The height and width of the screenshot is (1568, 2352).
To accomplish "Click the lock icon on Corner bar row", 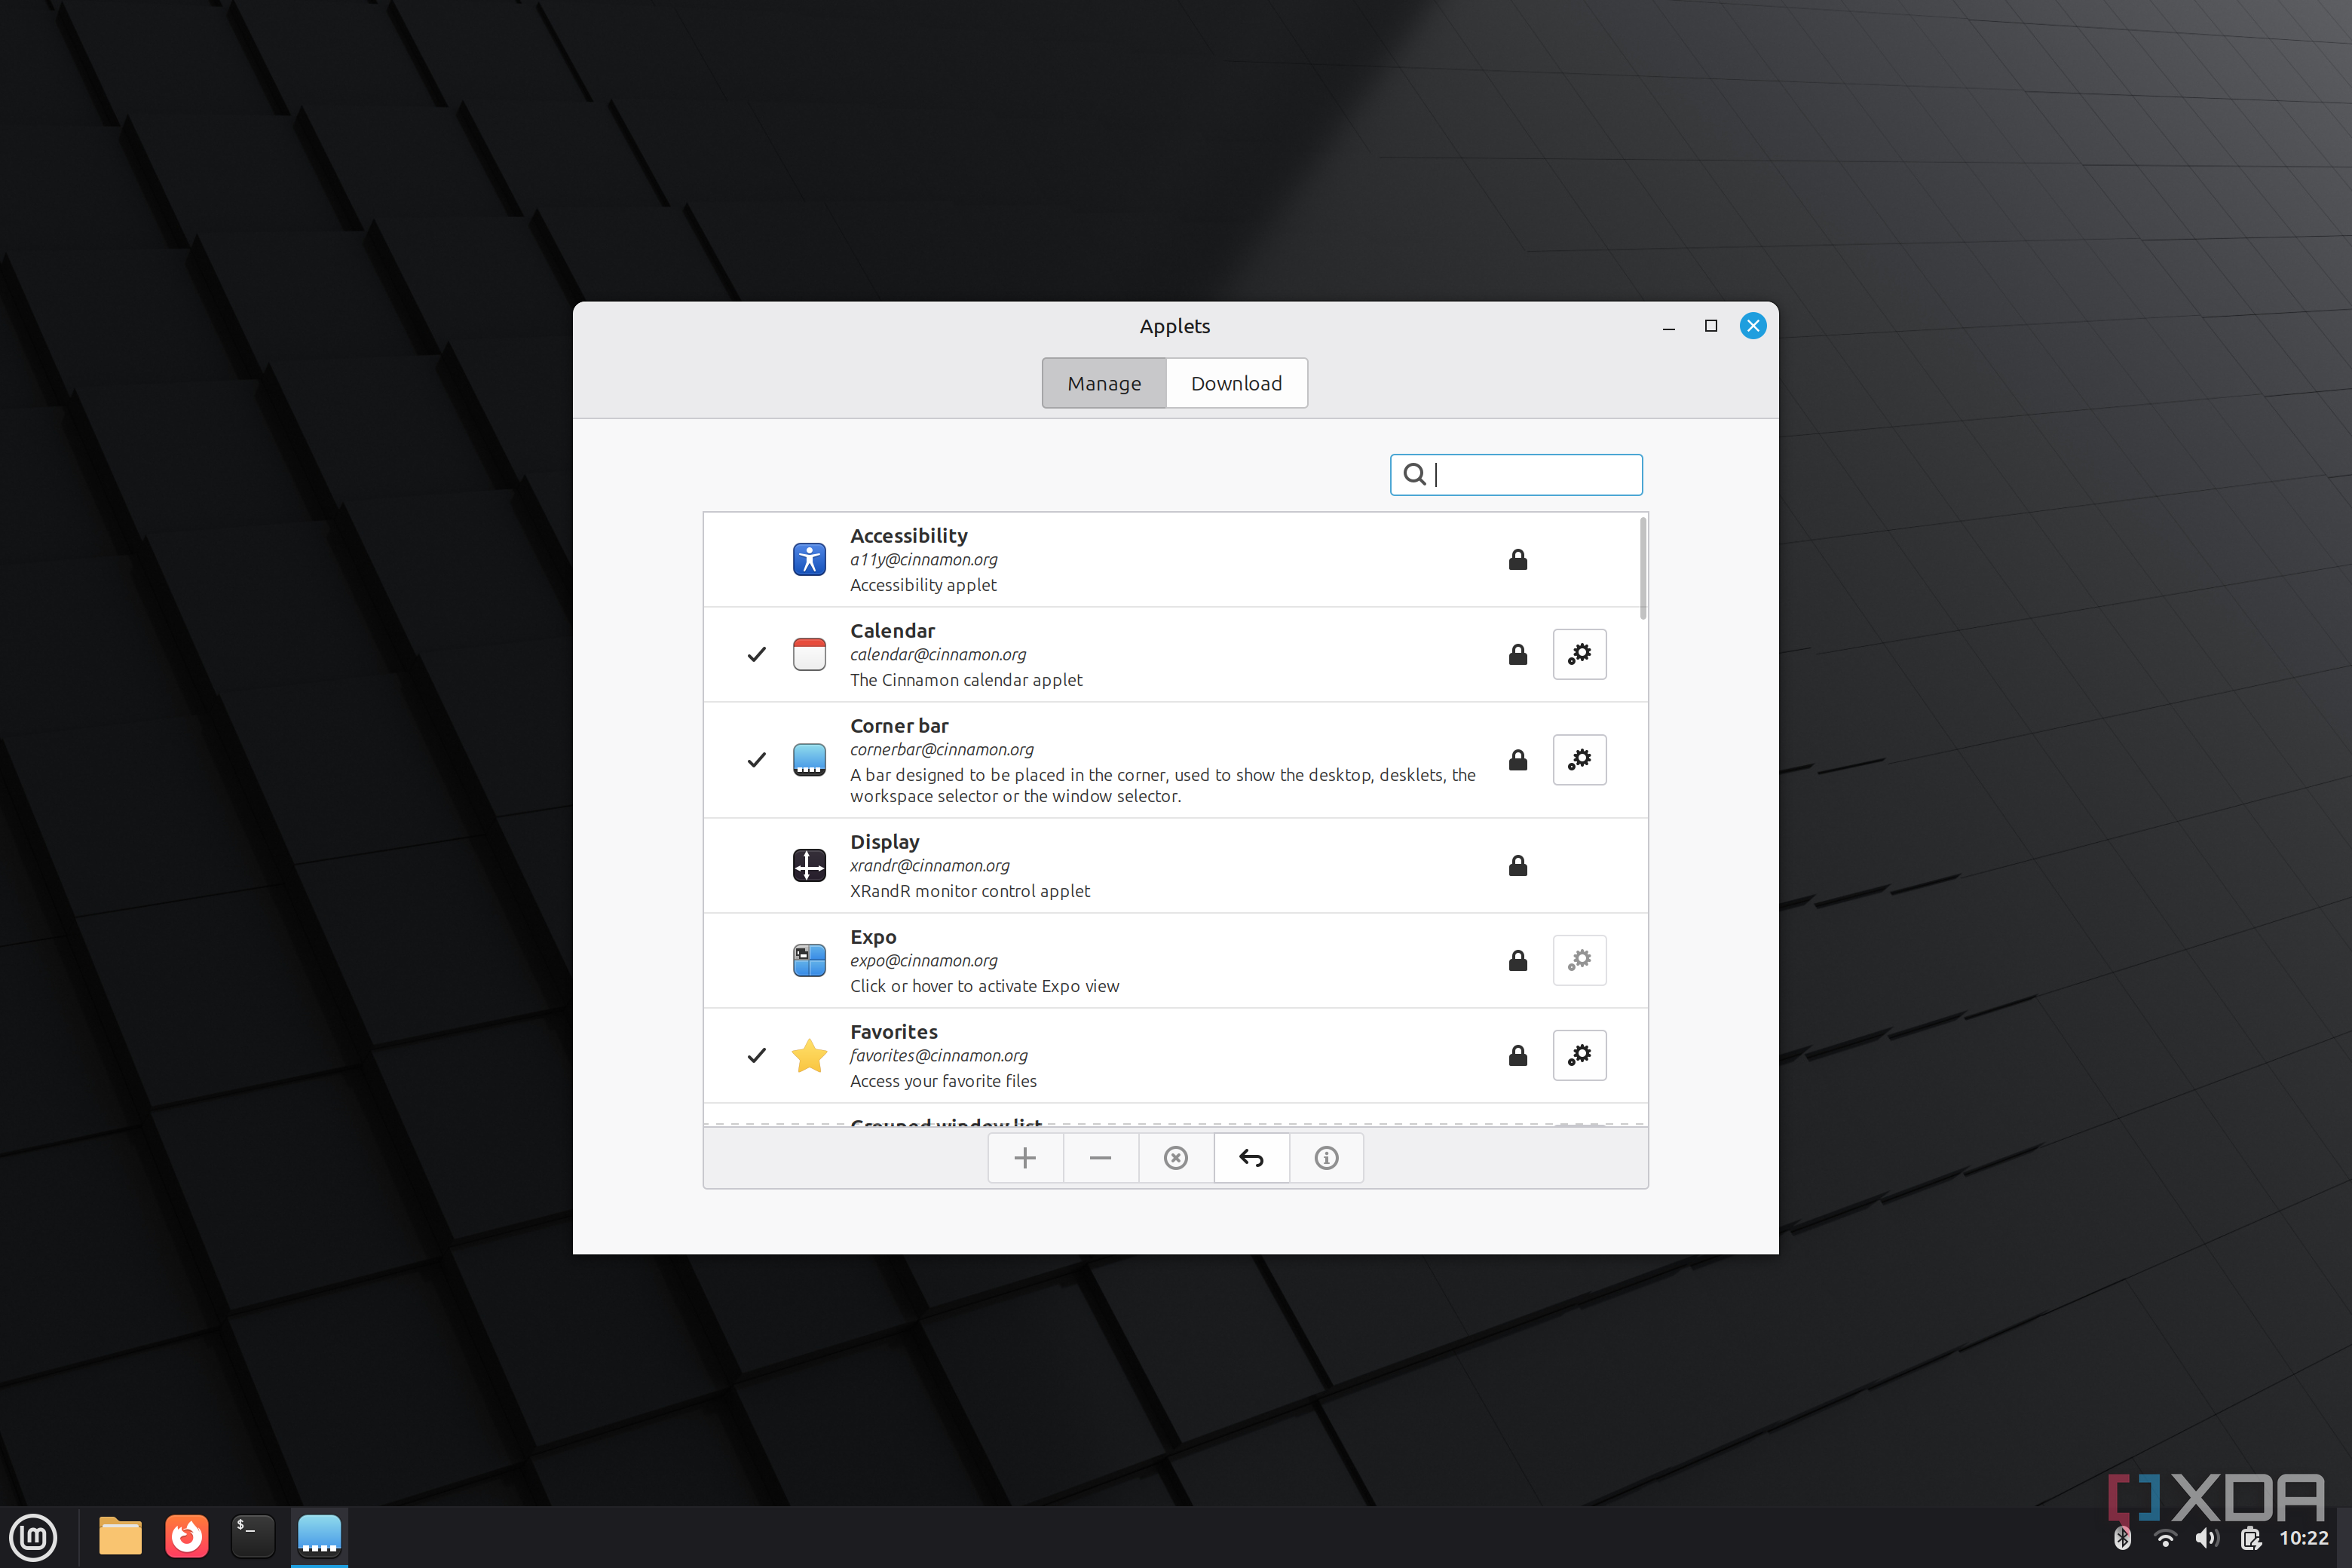I will click(x=1518, y=760).
